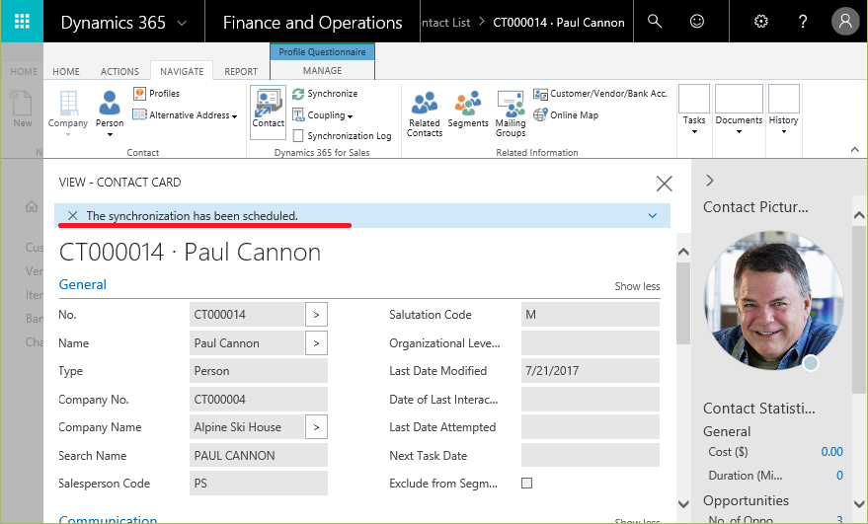The height and width of the screenshot is (524, 868).
Task: Close the Contact Card view
Action: (664, 184)
